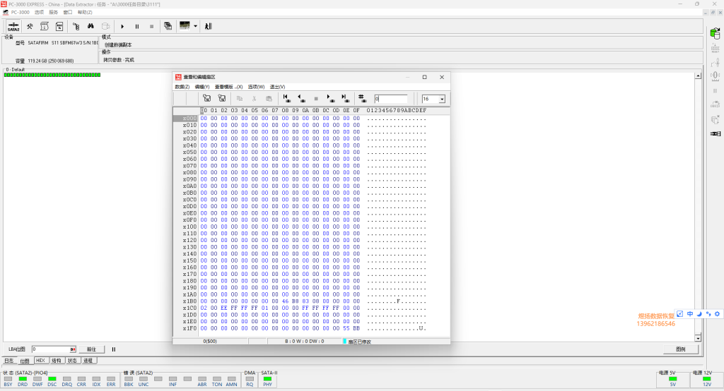Switch to the 位图 tab
The image size is (724, 391).
pyautogui.click(x=25, y=361)
